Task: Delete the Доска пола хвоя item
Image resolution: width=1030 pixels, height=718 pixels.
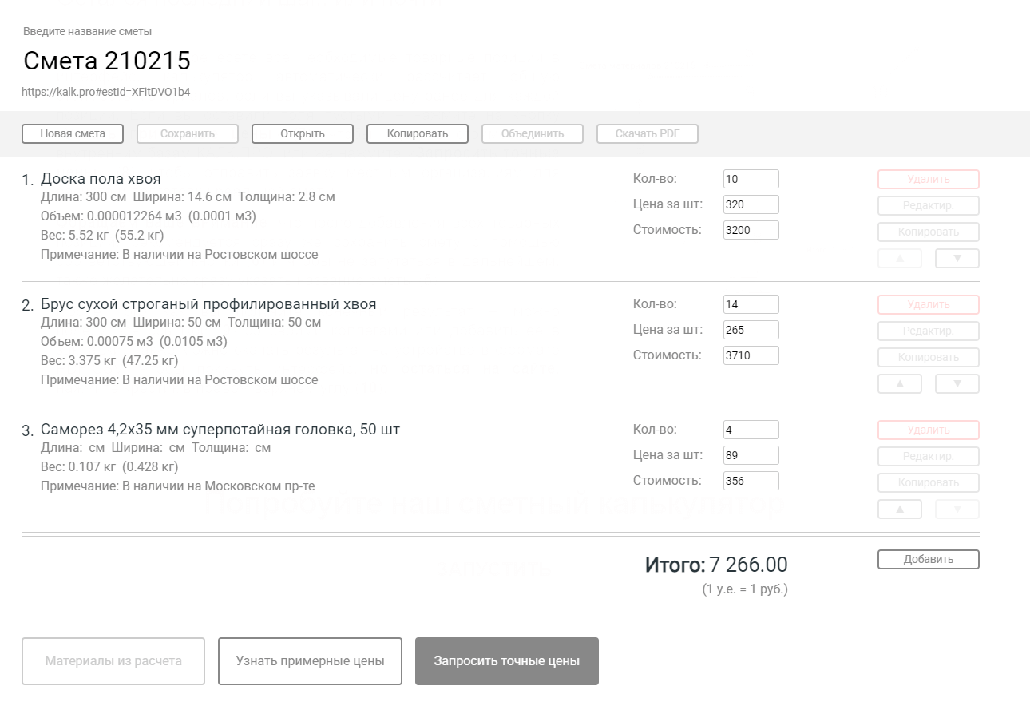Action: pyautogui.click(x=929, y=180)
